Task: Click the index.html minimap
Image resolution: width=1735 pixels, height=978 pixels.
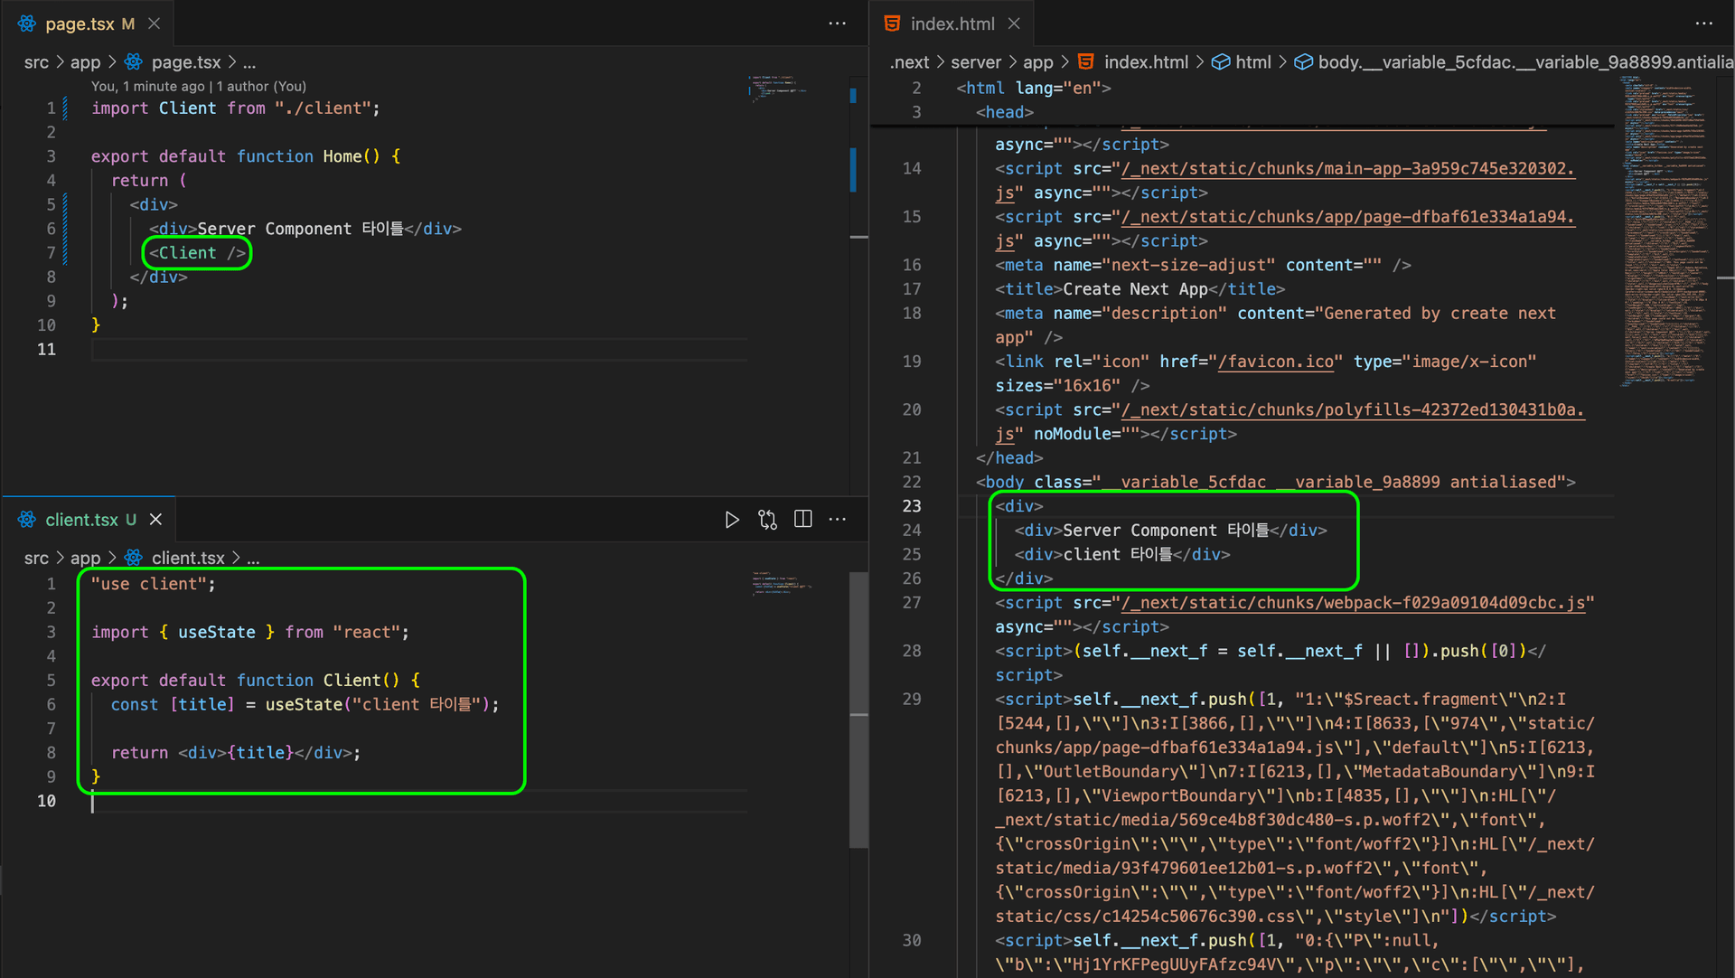Action: coord(1665,230)
